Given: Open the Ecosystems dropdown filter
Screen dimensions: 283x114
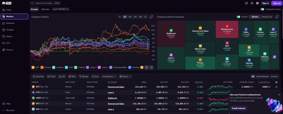Looking at the screenshot, I should 109,76.
